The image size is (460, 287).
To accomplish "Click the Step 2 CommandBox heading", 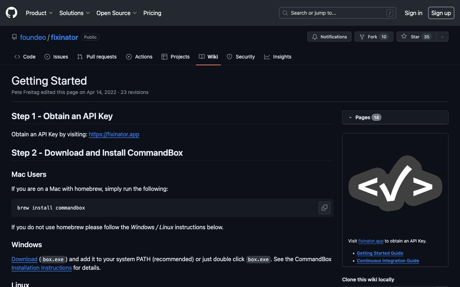I will [x=97, y=152].
